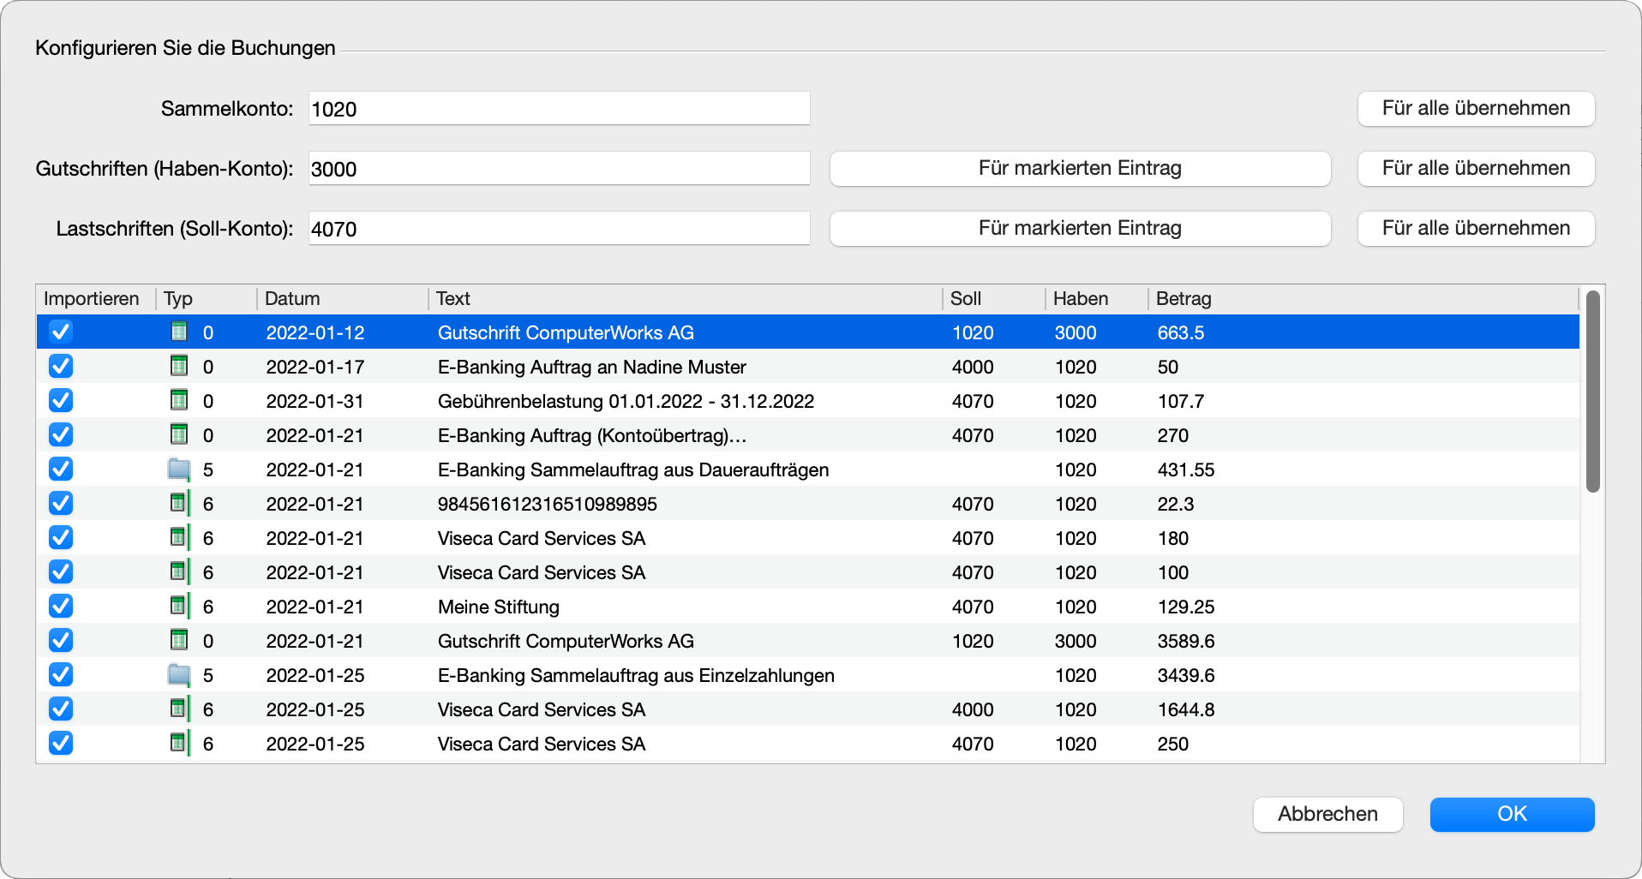Image resolution: width=1642 pixels, height=879 pixels.
Task: Click the table's vertical scrollbar thumb
Action: (1592, 392)
